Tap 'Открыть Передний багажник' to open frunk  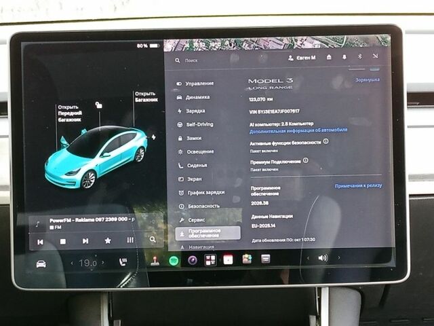(x=70, y=113)
